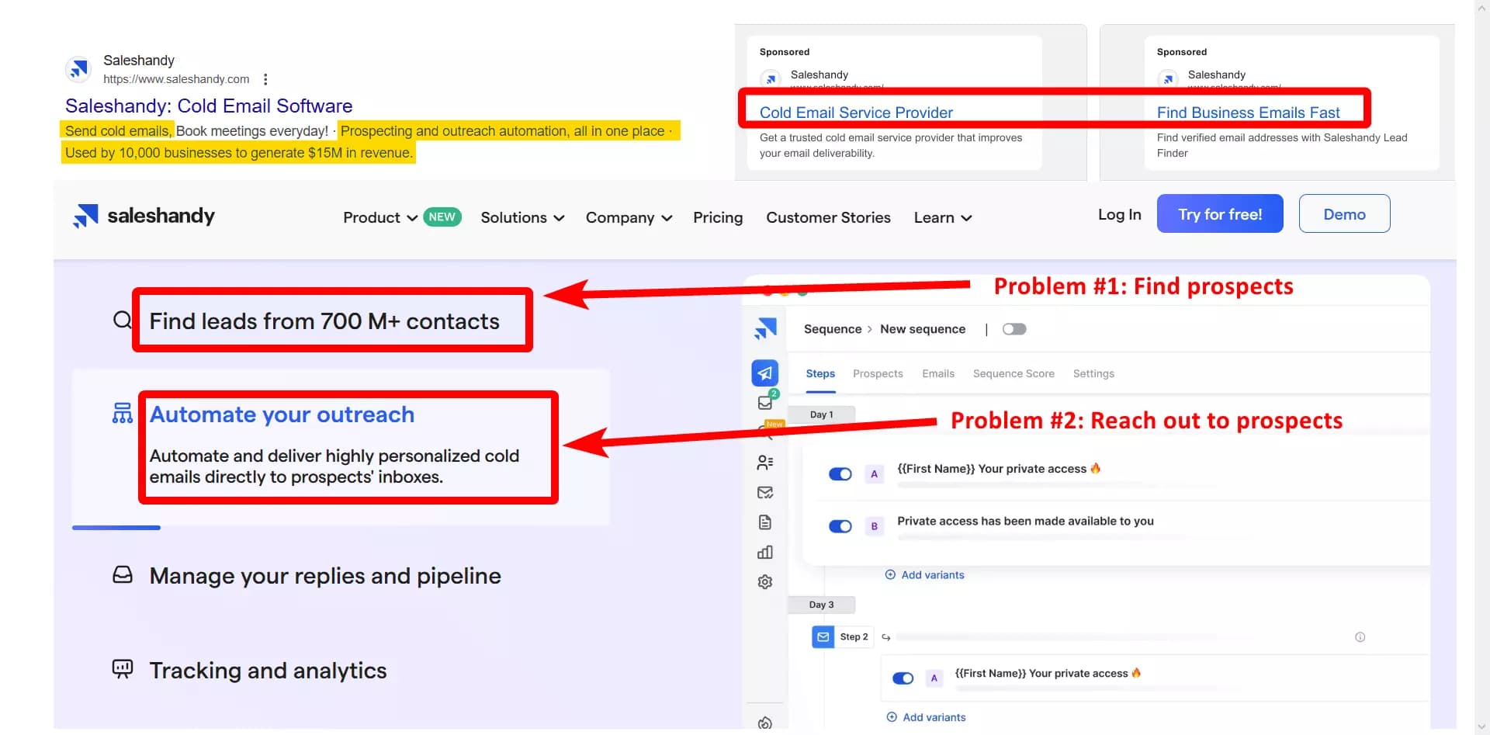The width and height of the screenshot is (1490, 735).
Task: Click the variant A badge under Step 2
Action: pyautogui.click(x=934, y=678)
